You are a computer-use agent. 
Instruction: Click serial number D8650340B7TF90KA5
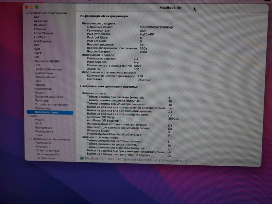[156, 27]
